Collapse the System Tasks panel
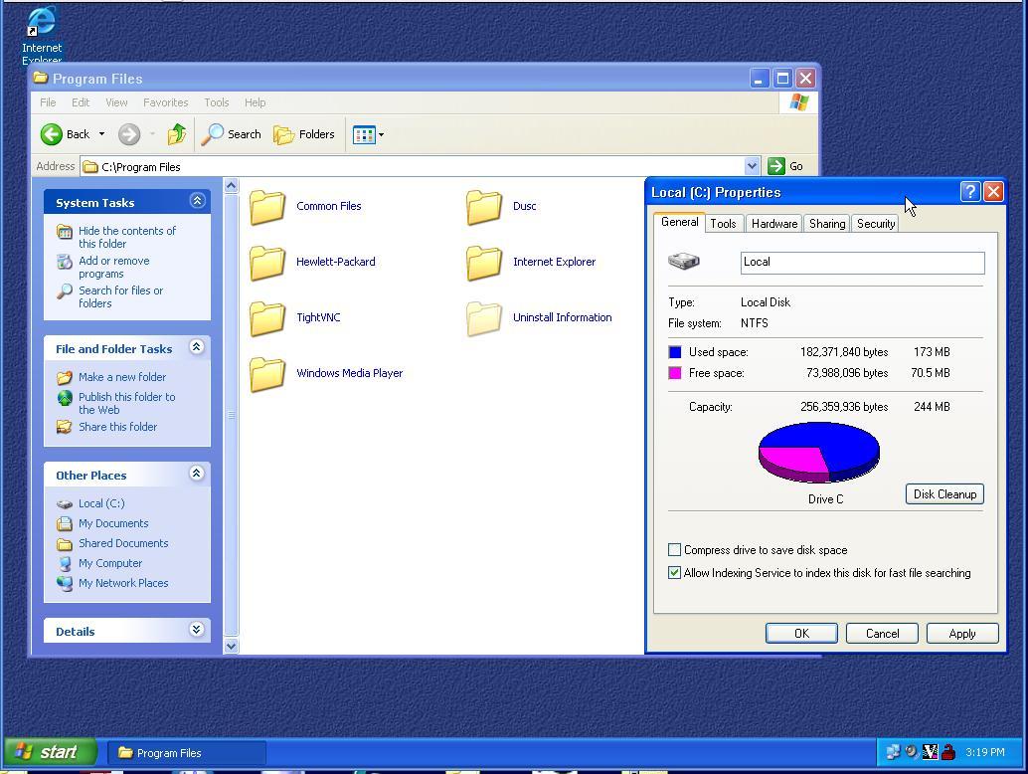 point(197,201)
